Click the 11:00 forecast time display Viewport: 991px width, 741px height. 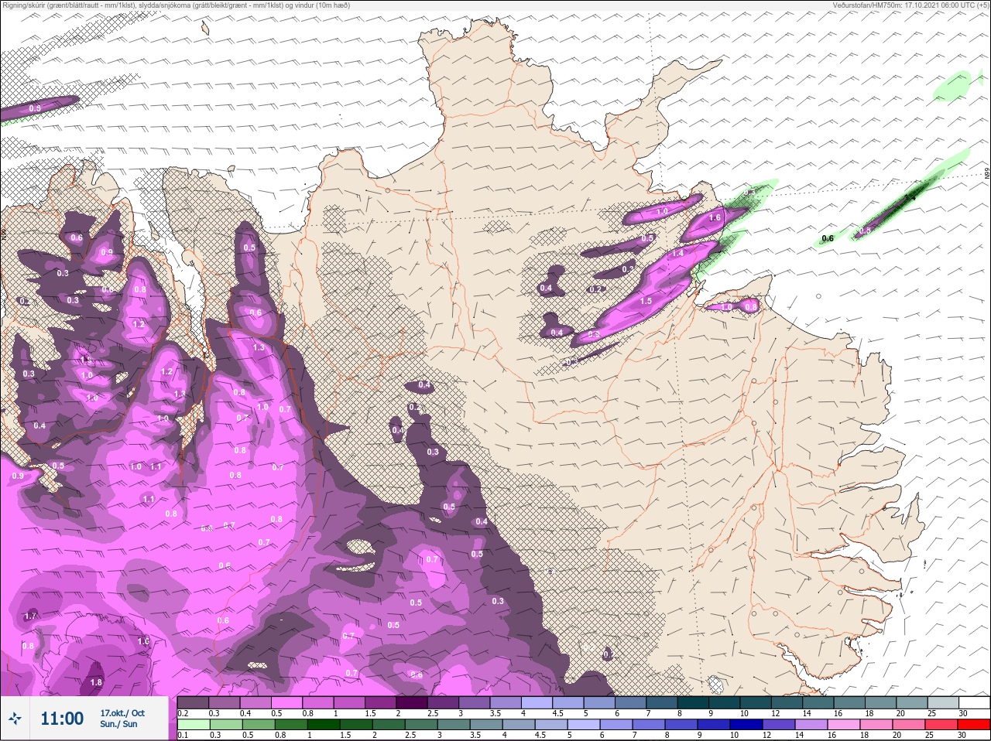pos(62,719)
